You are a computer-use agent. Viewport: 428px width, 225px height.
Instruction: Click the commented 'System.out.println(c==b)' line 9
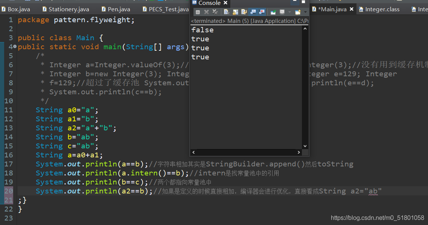[105, 92]
